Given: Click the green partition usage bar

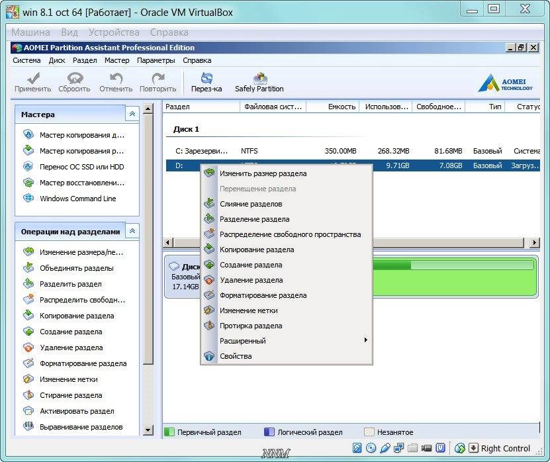Looking at the screenshot, I should 453,265.
